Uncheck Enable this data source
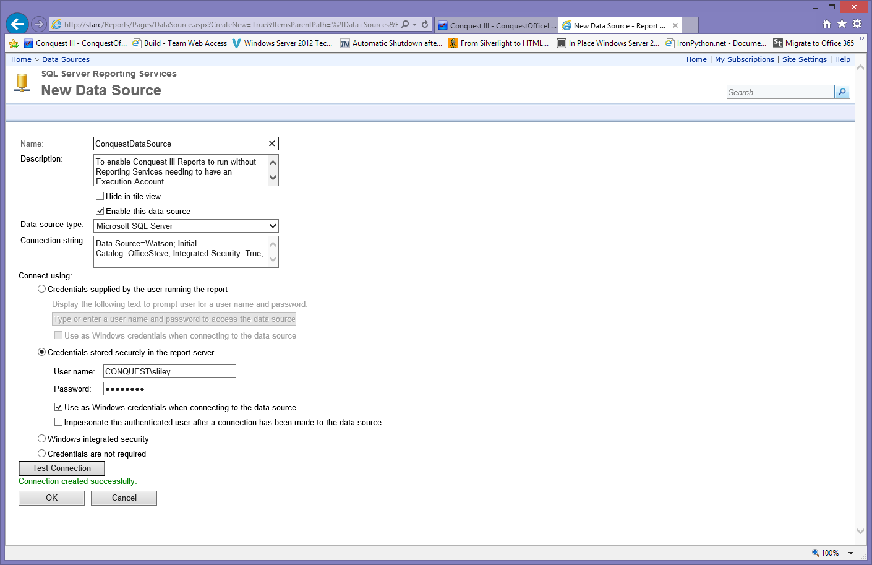 tap(100, 211)
